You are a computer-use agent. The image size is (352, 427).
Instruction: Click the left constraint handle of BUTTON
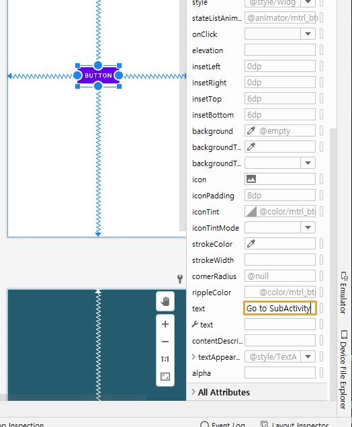(77, 76)
